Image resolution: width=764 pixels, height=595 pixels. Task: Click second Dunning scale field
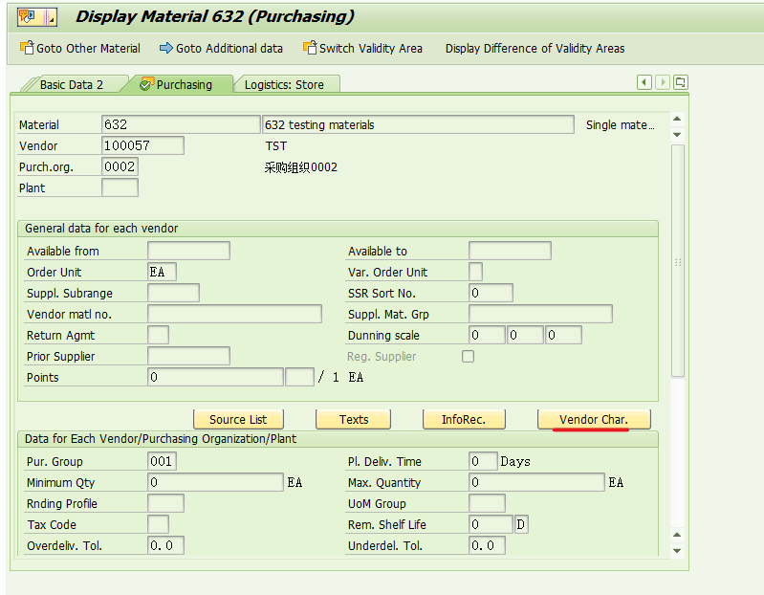pos(525,335)
